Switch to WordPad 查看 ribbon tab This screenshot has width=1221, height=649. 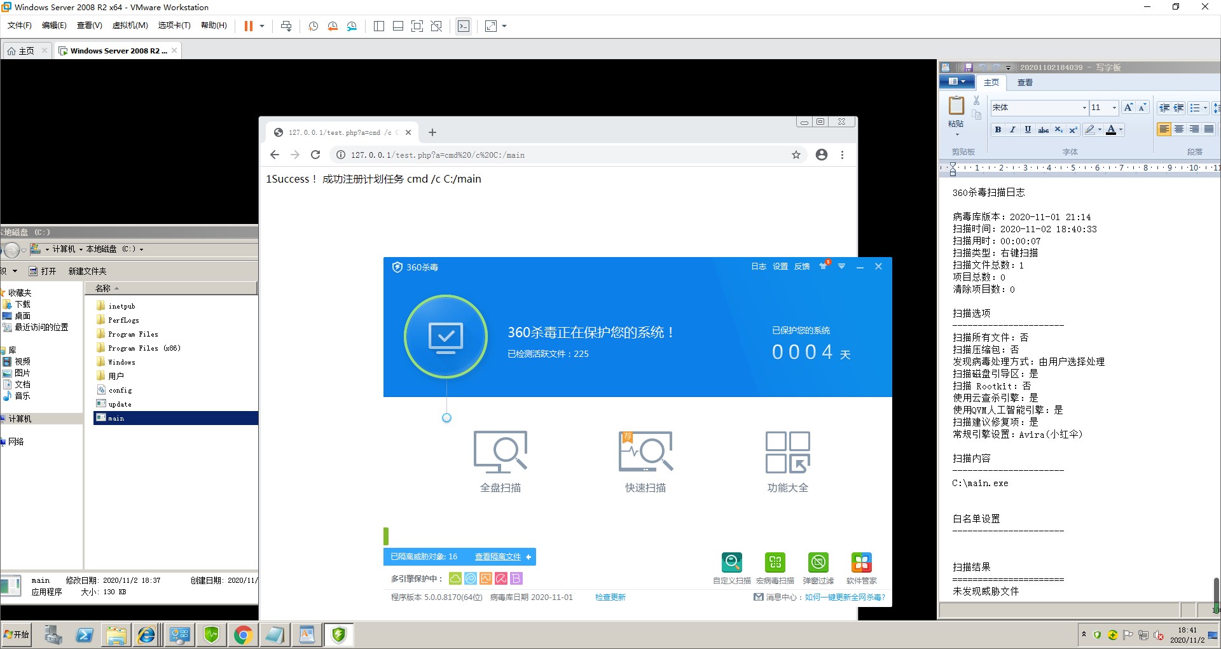[x=1024, y=83]
